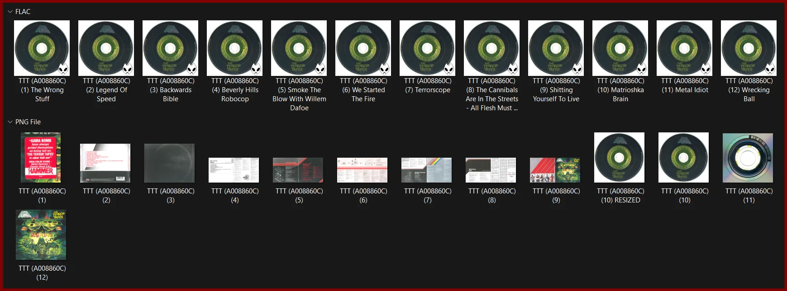Click PNG thumbnail TTT (A008860C) (4)
Screen dimensions: 787x291
pos(234,170)
